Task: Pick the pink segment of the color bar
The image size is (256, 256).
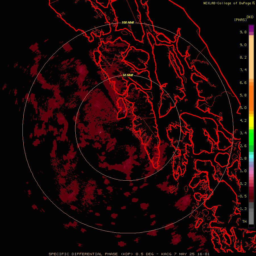Action: (251, 172)
